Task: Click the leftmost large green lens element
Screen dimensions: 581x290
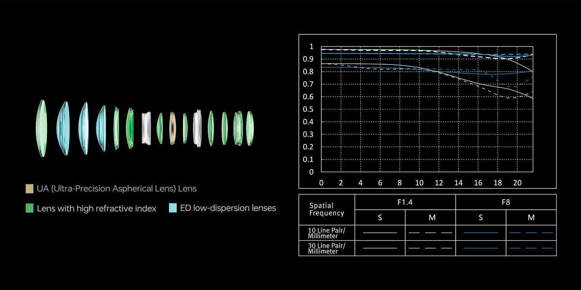Action: click(41, 128)
